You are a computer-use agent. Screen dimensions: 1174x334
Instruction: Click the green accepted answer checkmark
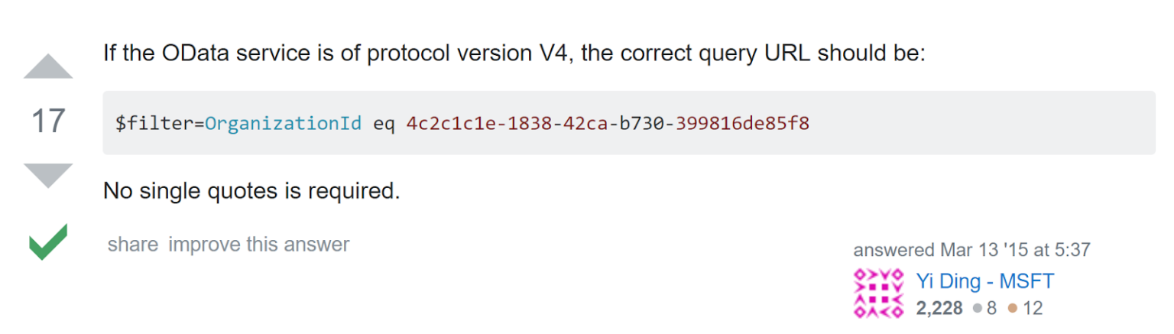click(47, 242)
